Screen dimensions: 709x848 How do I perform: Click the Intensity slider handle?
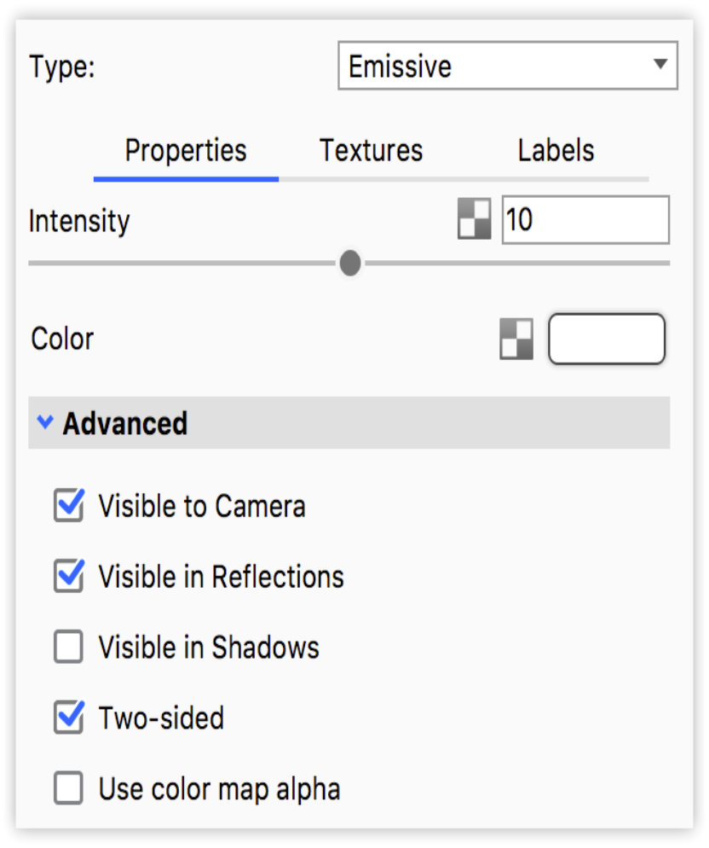(349, 263)
